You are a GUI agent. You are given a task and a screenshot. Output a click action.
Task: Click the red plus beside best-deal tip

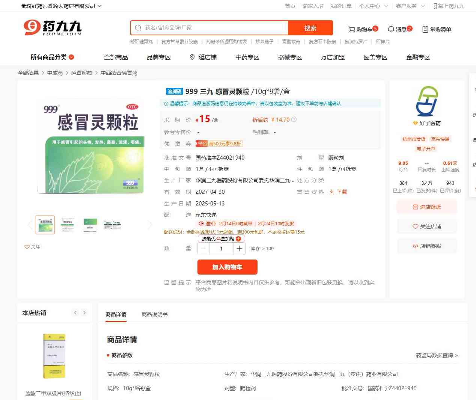click(x=238, y=239)
